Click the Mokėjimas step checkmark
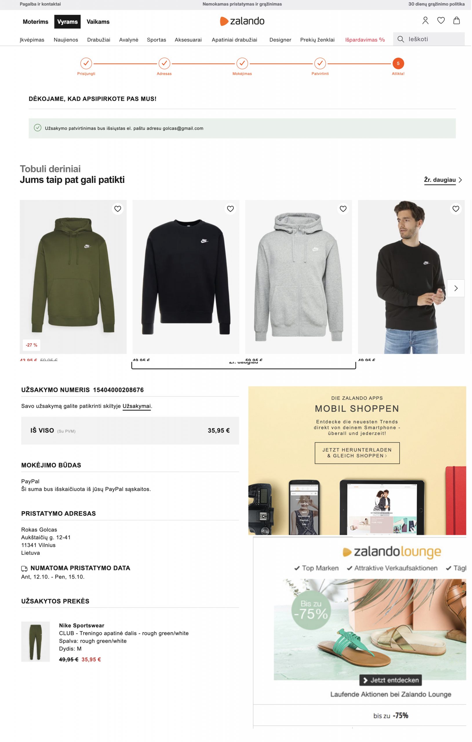 point(243,63)
